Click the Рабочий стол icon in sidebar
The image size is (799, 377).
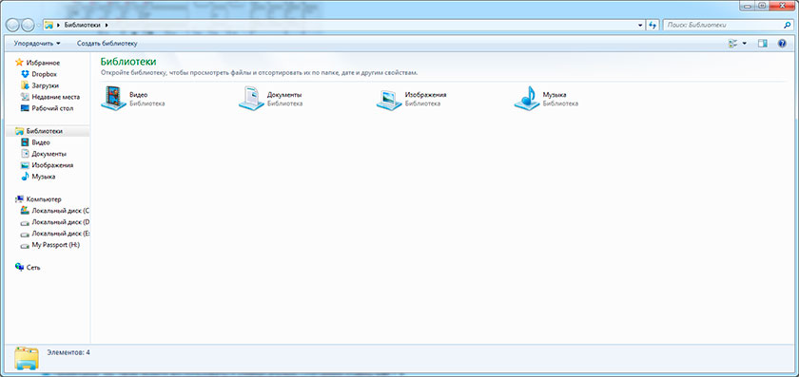coord(25,108)
